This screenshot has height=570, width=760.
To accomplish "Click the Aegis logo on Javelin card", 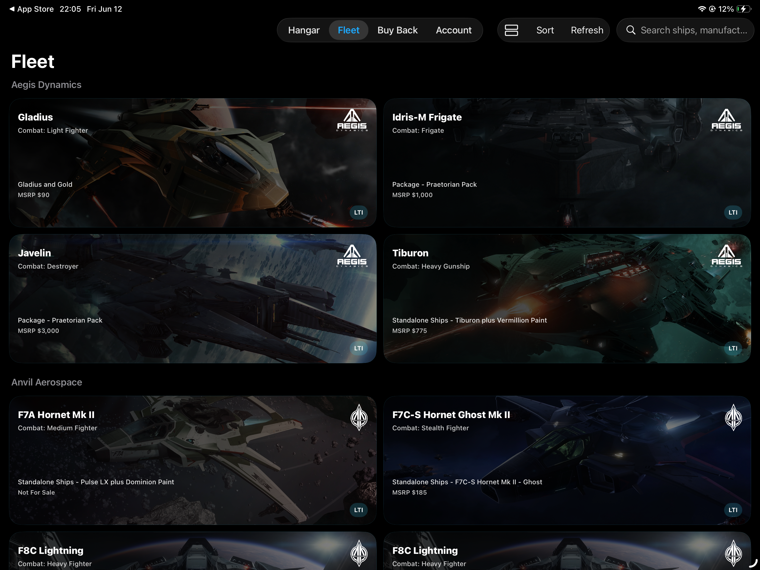I will (352, 256).
